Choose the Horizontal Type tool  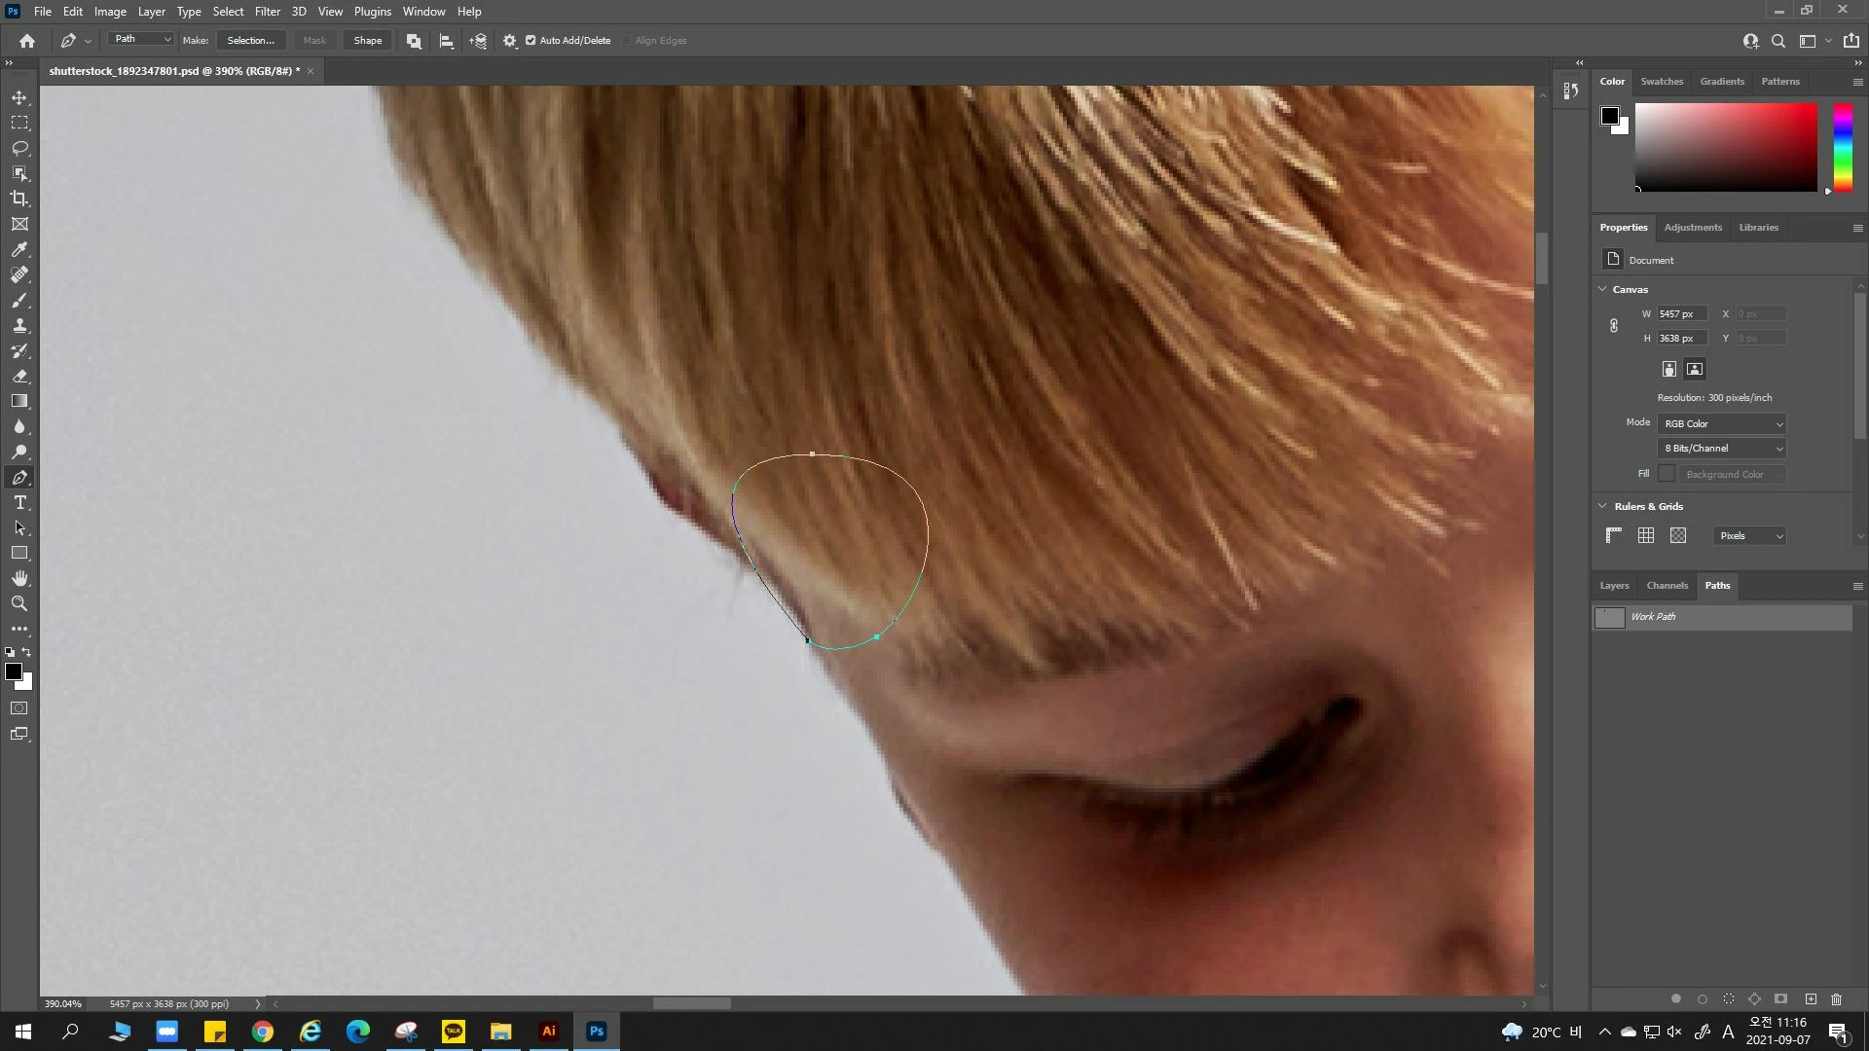click(x=19, y=502)
